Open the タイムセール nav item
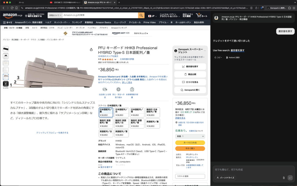 point(135,22)
